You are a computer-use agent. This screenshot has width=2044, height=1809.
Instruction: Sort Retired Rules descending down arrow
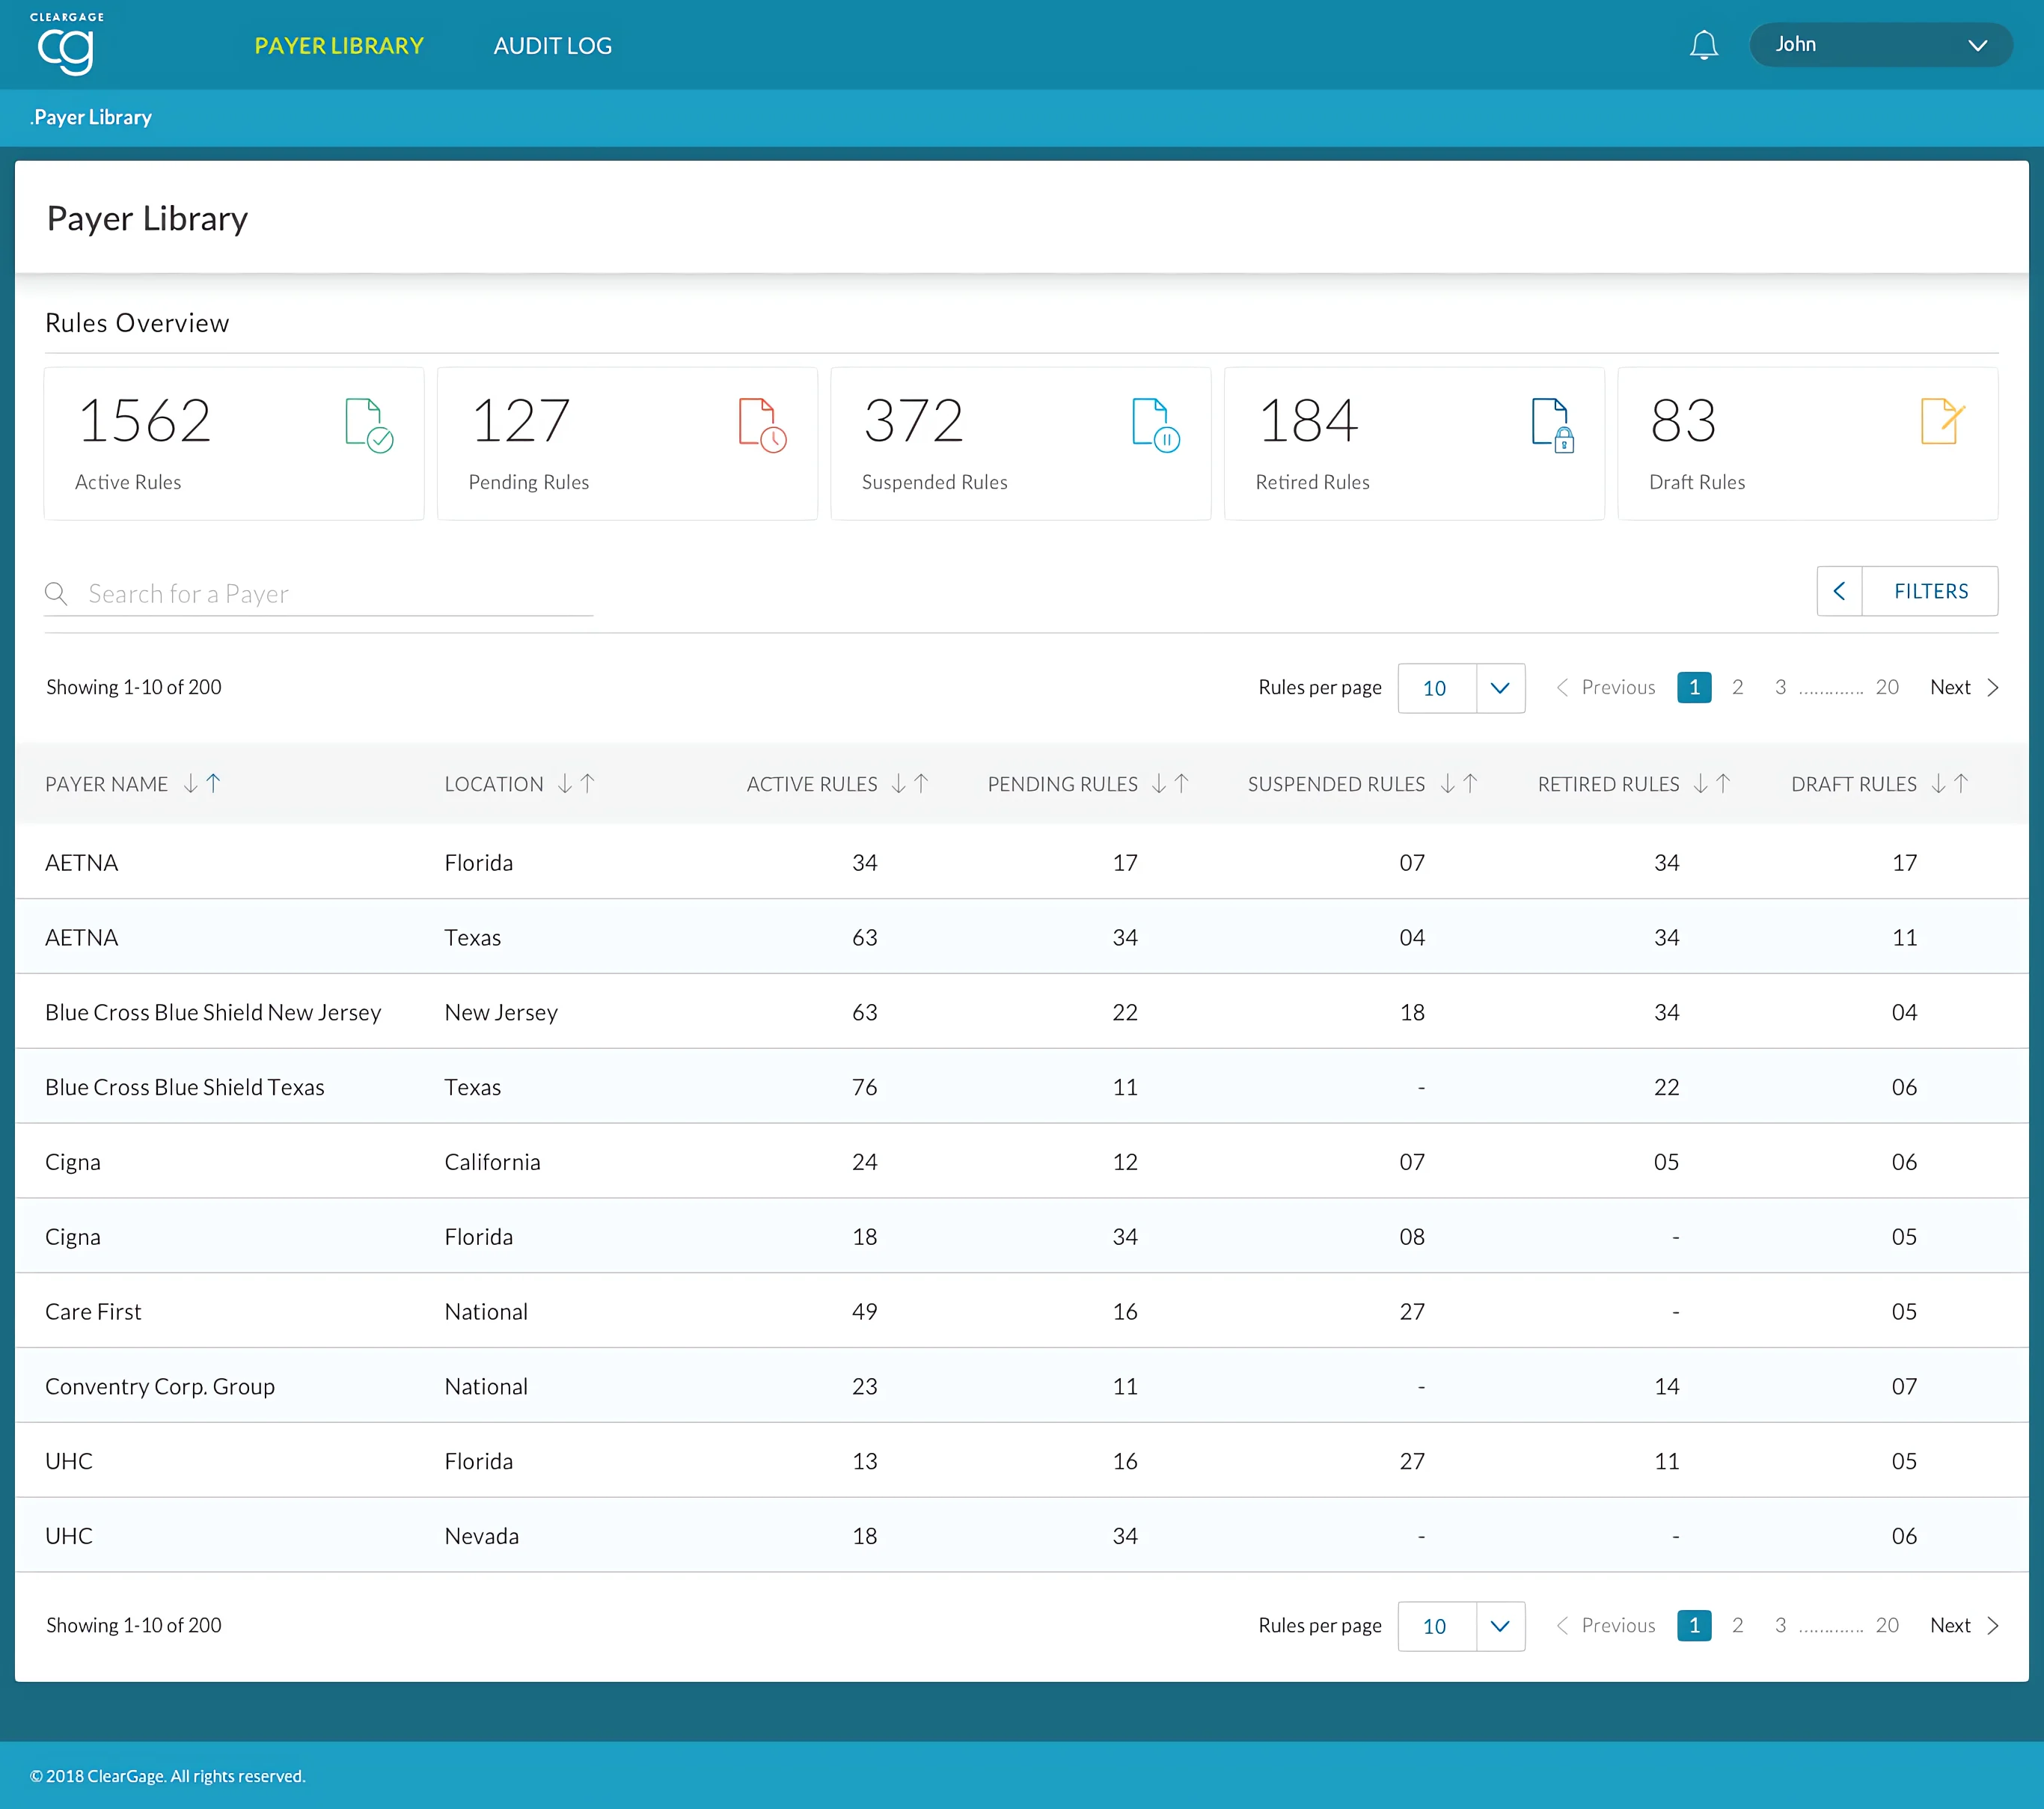click(x=1700, y=784)
